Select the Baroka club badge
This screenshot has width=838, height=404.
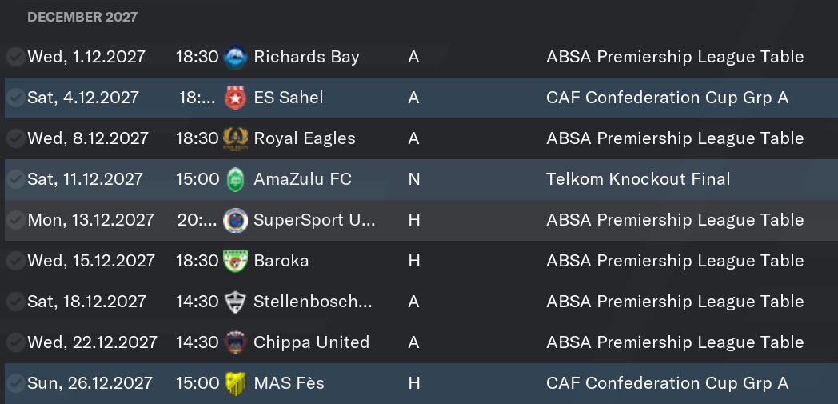(x=235, y=261)
